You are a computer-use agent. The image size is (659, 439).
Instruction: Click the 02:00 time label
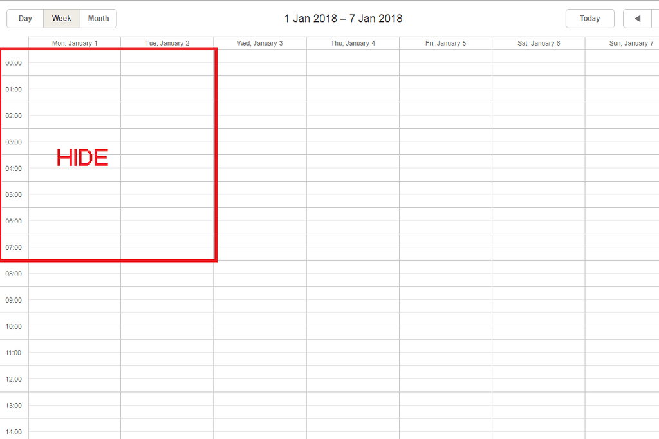14,116
